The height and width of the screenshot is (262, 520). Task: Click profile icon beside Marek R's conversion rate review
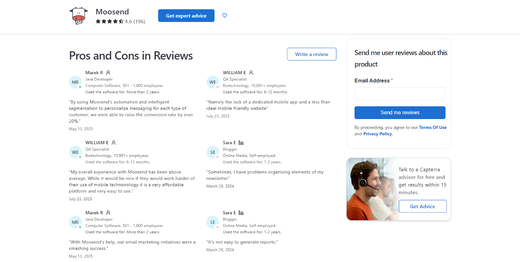click(x=108, y=73)
